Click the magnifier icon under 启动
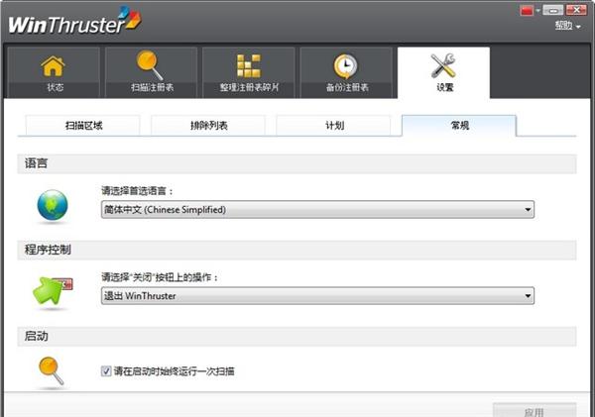Screen dimensions: 595x417 pos(52,370)
